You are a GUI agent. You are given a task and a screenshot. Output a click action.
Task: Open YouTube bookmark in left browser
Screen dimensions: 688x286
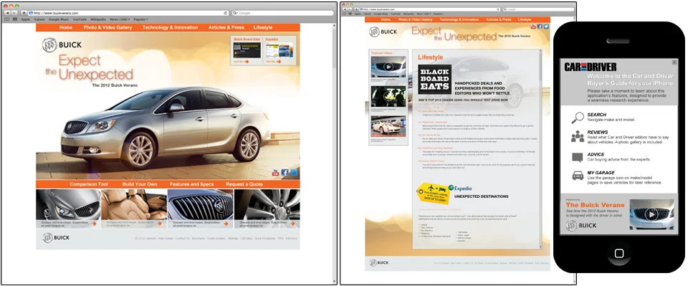pyautogui.click(x=80, y=19)
